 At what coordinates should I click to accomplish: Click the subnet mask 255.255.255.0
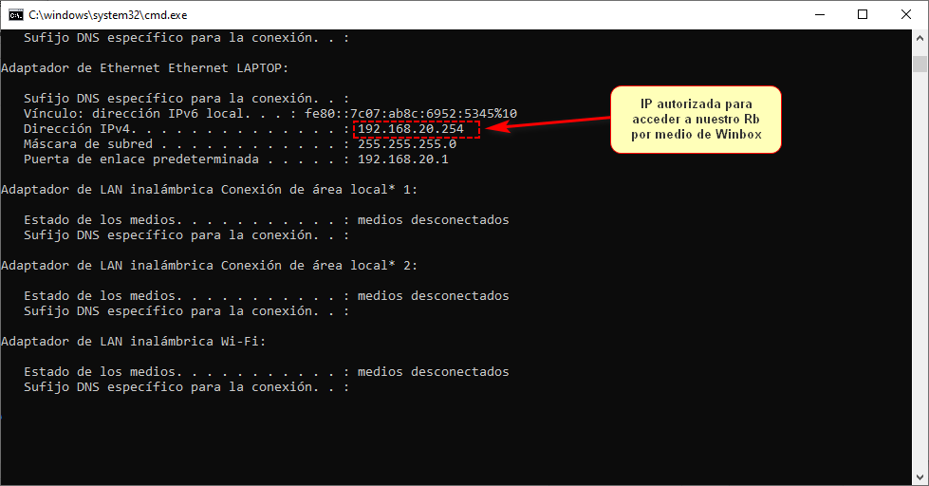(406, 143)
